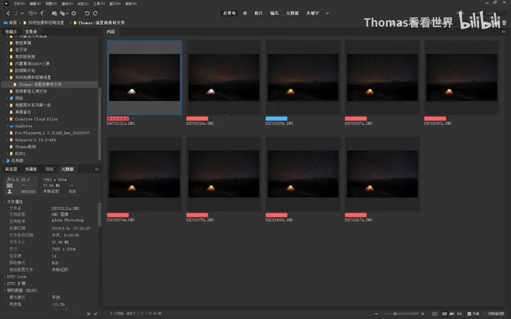Viewport: 511px width, 319px height.
Task: Select the 必要项 workspace
Action: [230, 13]
